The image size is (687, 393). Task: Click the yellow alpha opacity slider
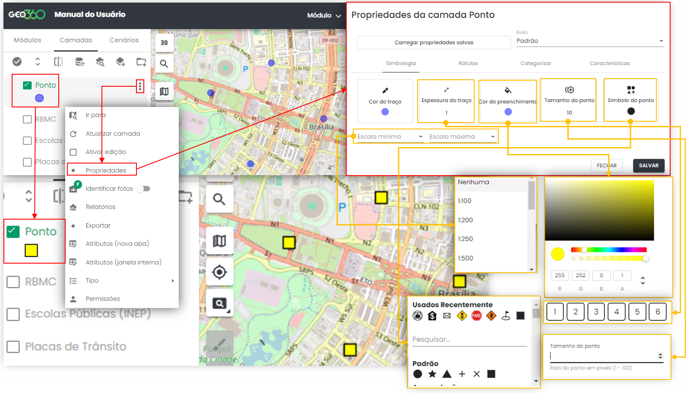point(608,258)
